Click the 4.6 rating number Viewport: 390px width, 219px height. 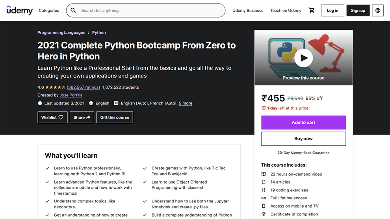[41, 87]
